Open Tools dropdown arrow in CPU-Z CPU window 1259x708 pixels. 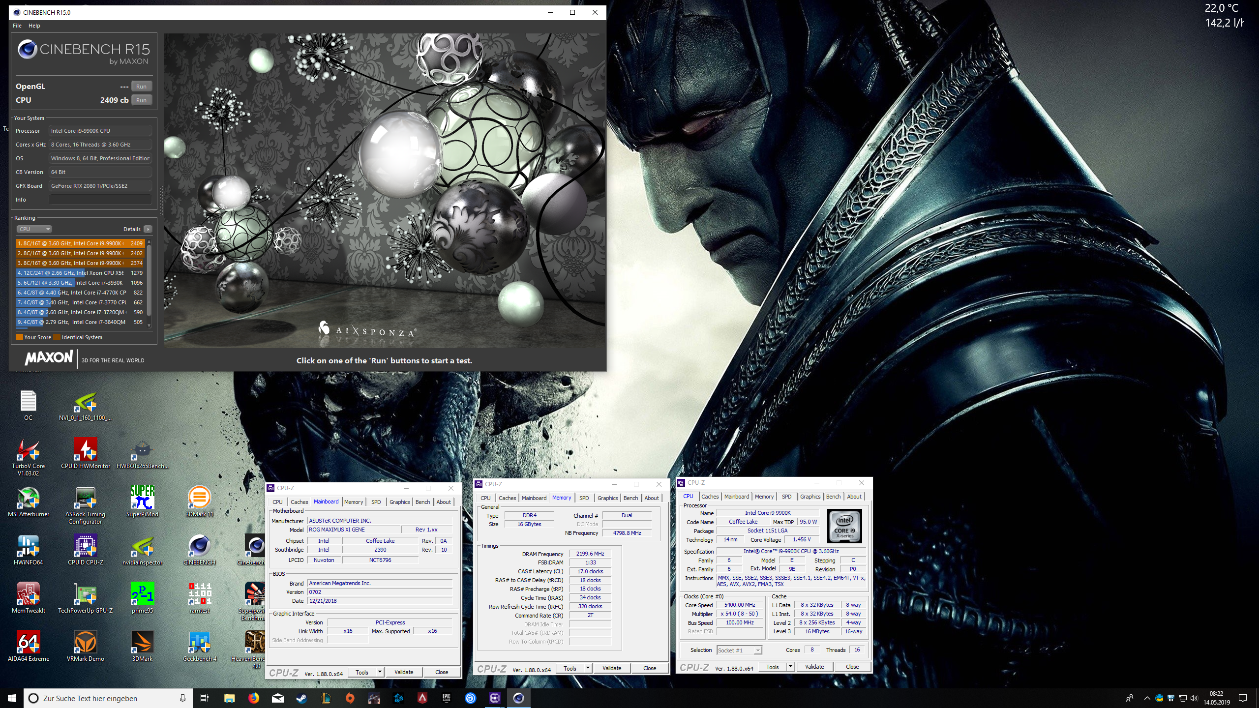(790, 667)
